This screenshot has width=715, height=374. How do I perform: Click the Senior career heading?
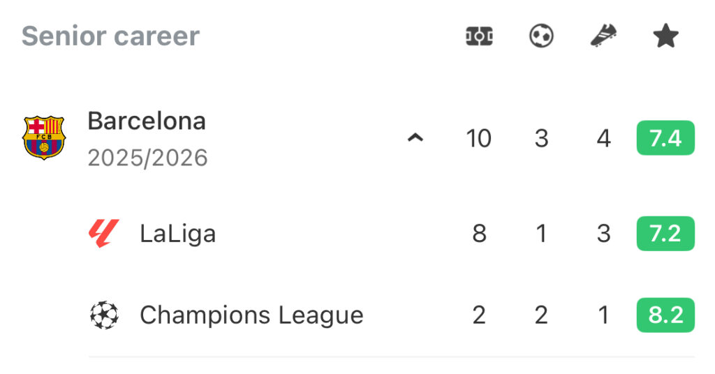110,36
